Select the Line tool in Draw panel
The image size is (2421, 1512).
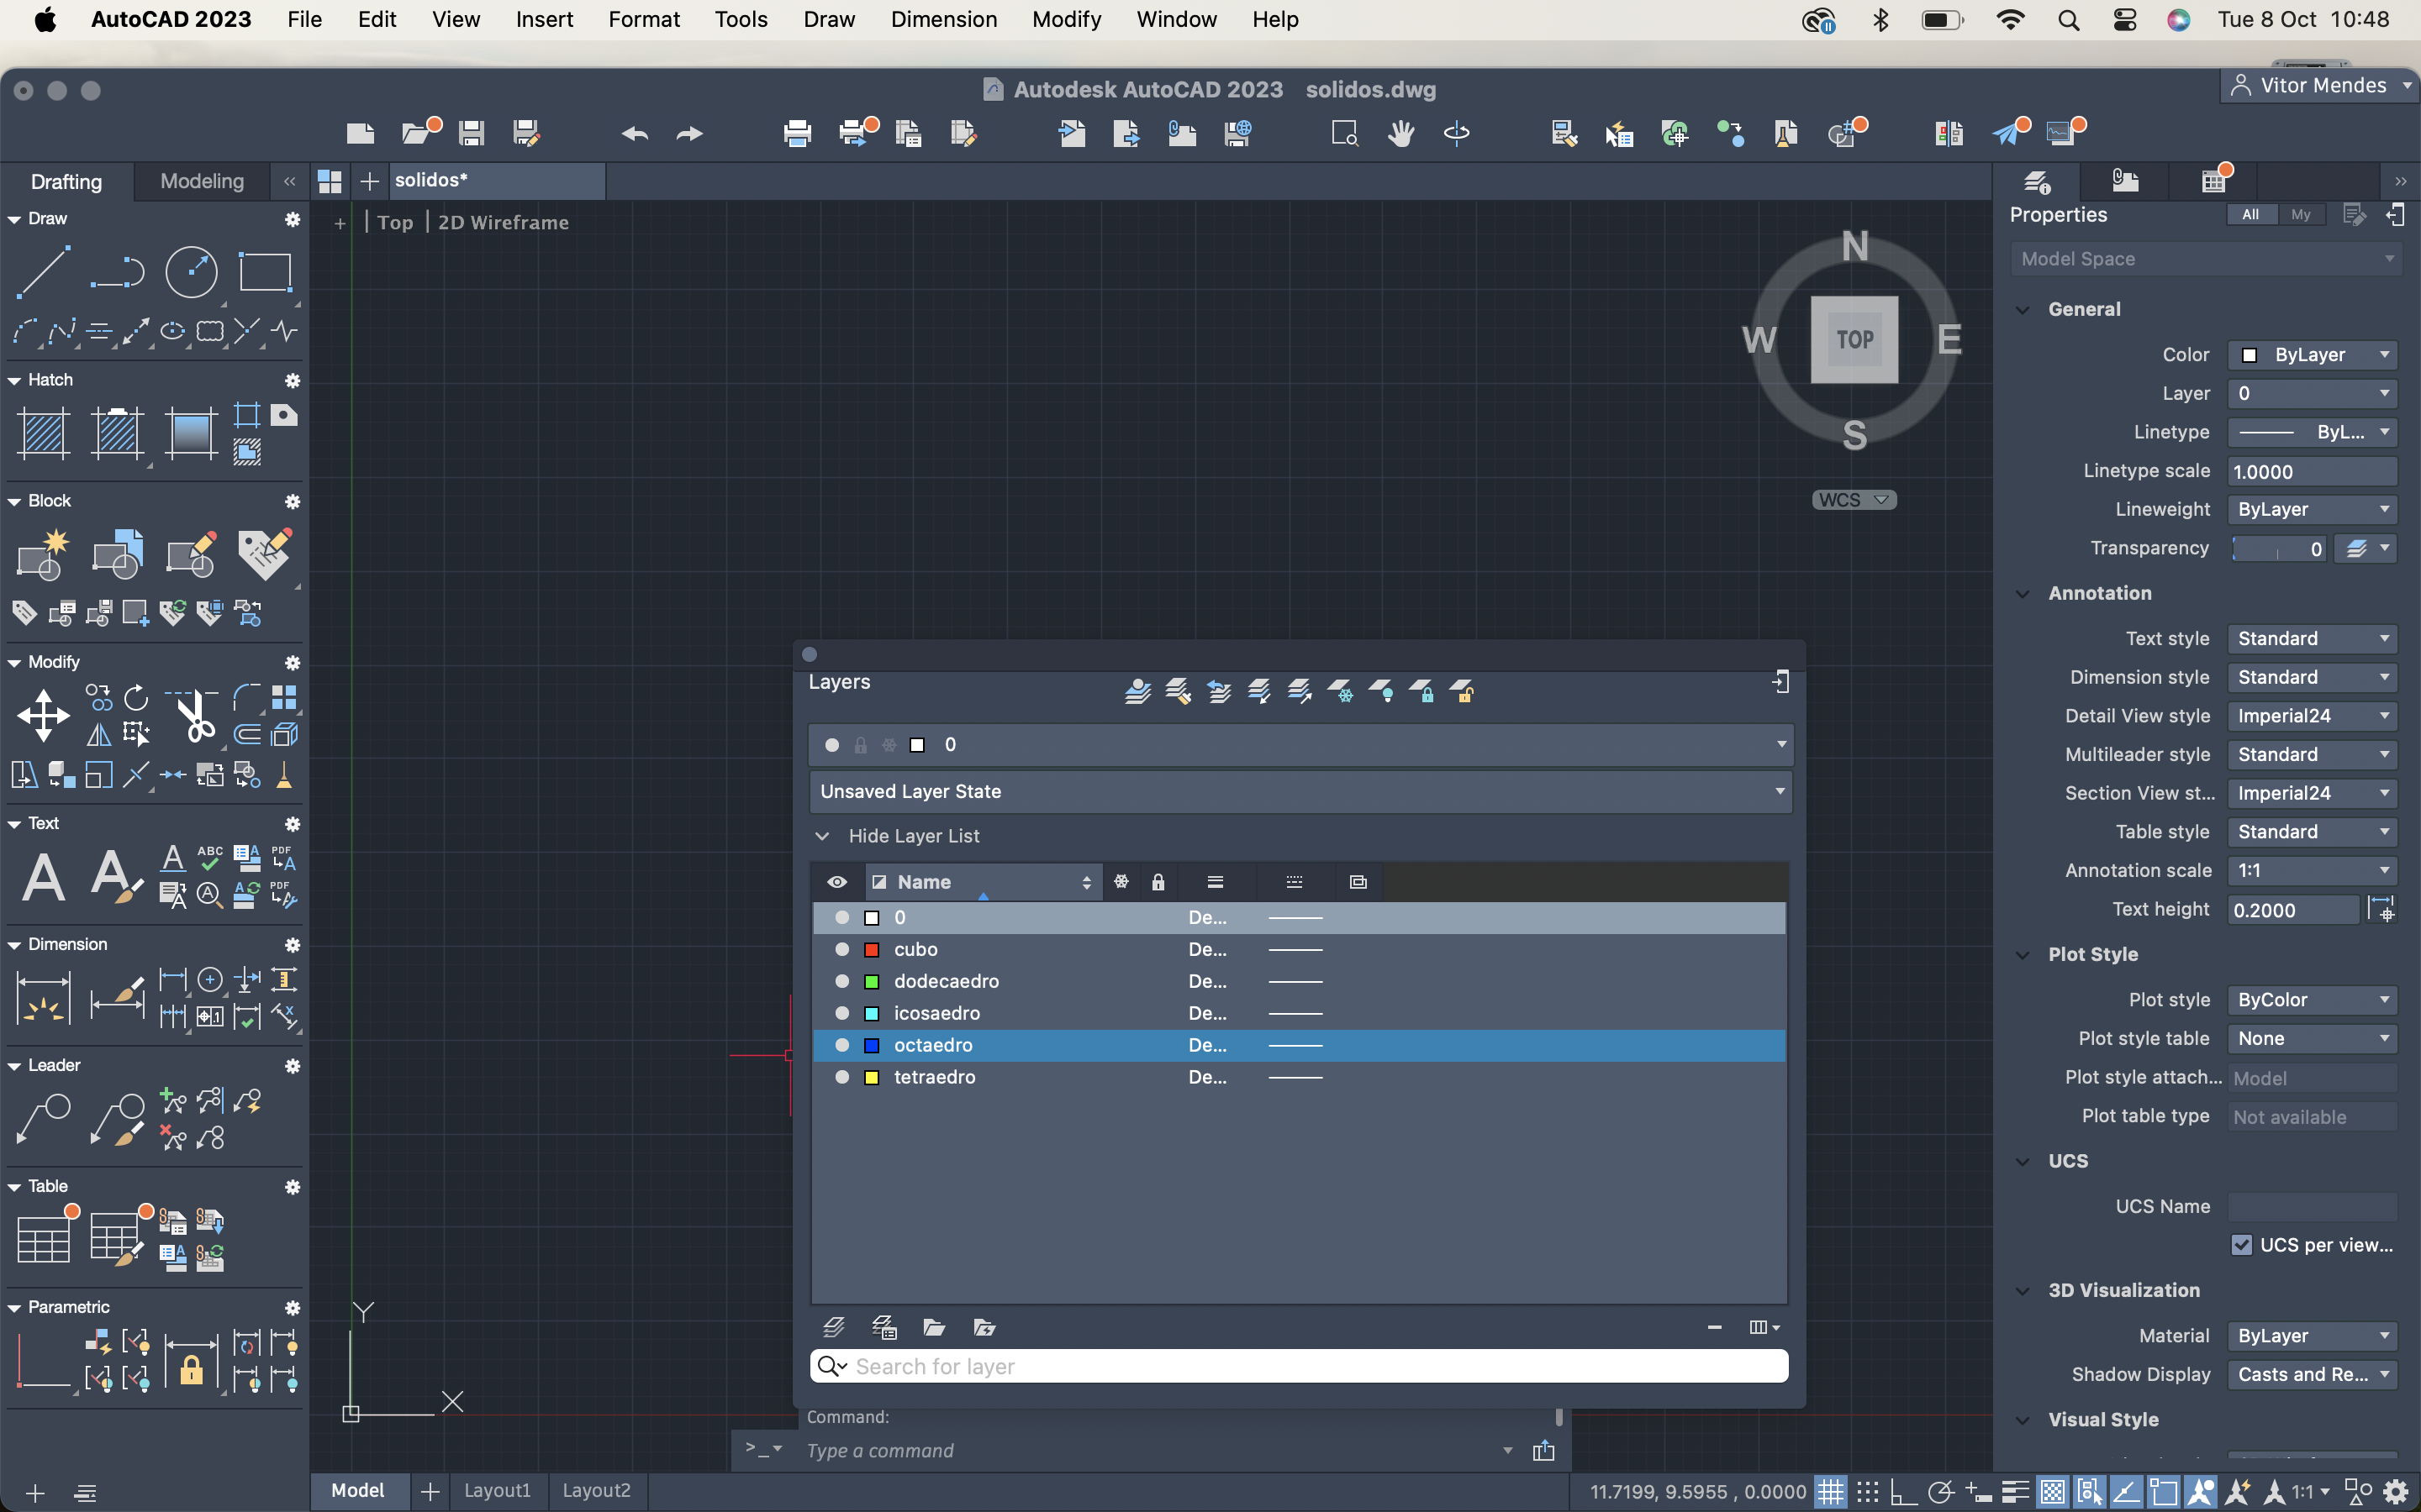click(43, 271)
